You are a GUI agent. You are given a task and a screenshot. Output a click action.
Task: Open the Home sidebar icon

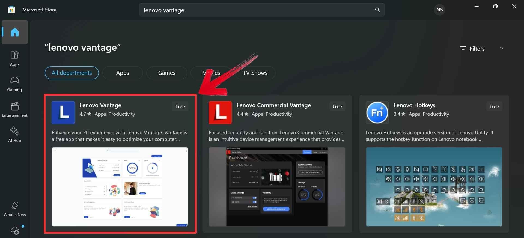pos(15,32)
